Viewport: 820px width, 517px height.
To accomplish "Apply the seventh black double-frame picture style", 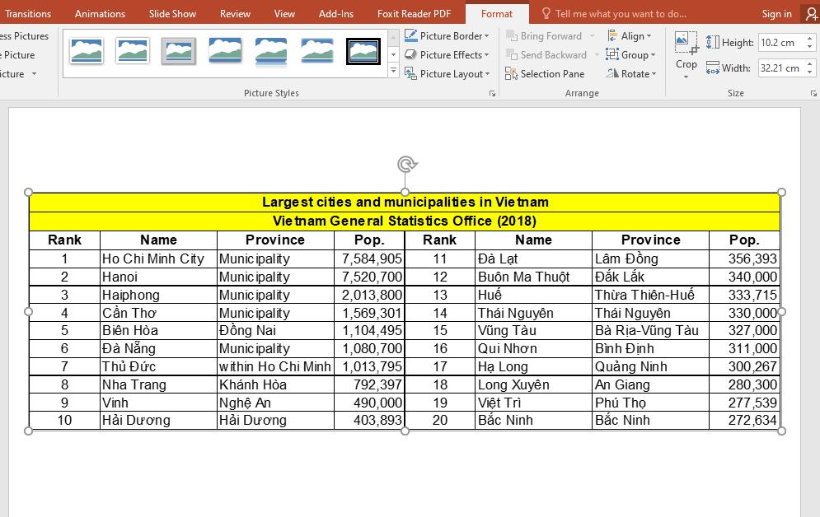I will [363, 51].
